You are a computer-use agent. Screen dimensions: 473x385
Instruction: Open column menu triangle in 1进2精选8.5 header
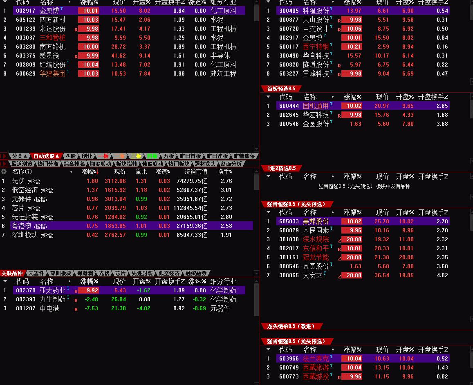tap(269, 176)
